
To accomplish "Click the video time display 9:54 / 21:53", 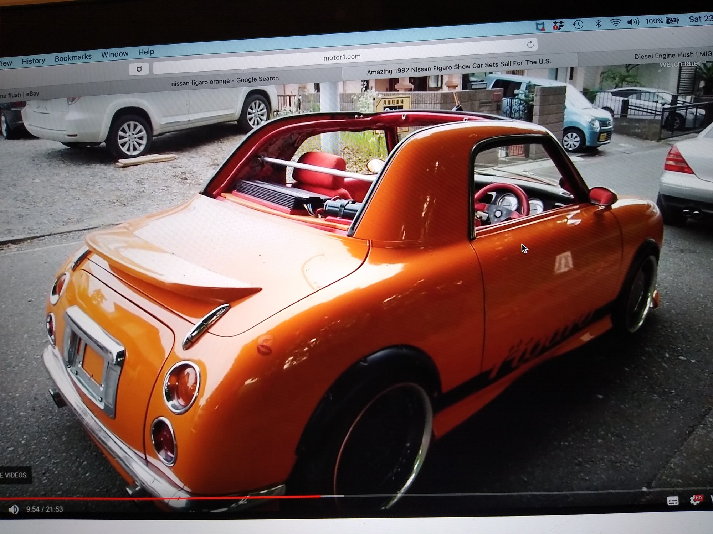I will tap(45, 509).
